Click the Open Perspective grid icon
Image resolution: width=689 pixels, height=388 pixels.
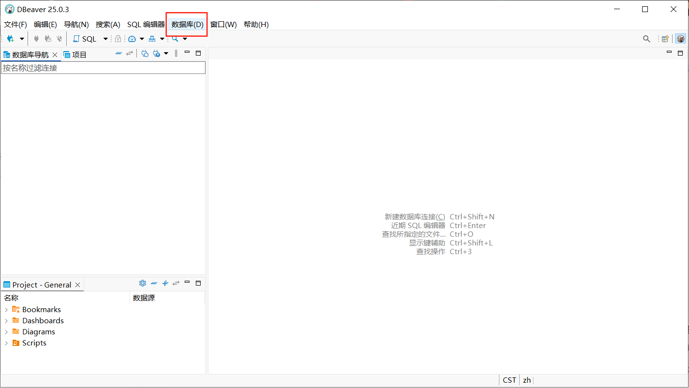665,39
